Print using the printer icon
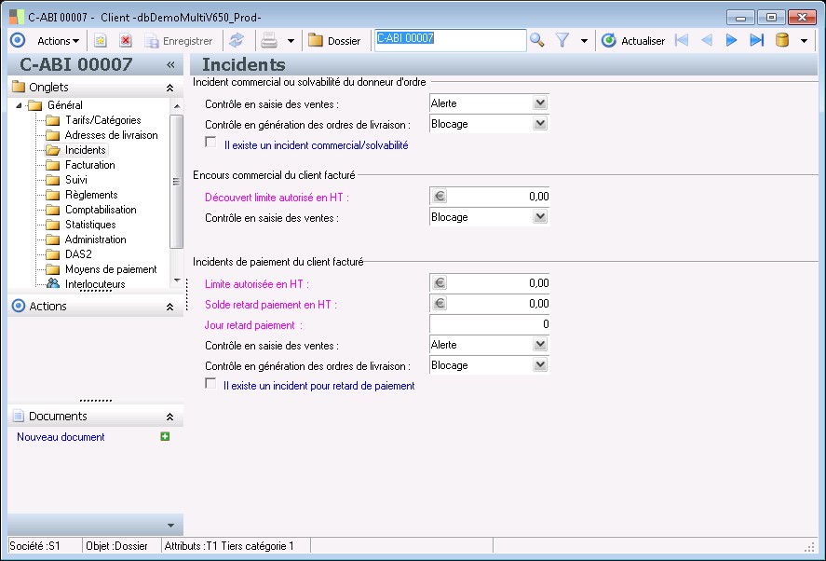 pyautogui.click(x=269, y=41)
